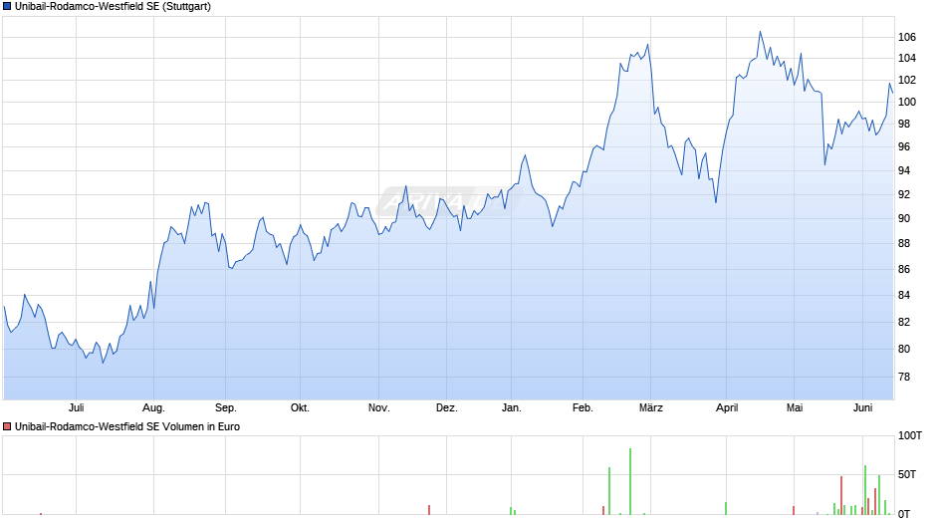The image size is (936, 524).
Task: Click the price axis value 102
Action: pyautogui.click(x=907, y=80)
